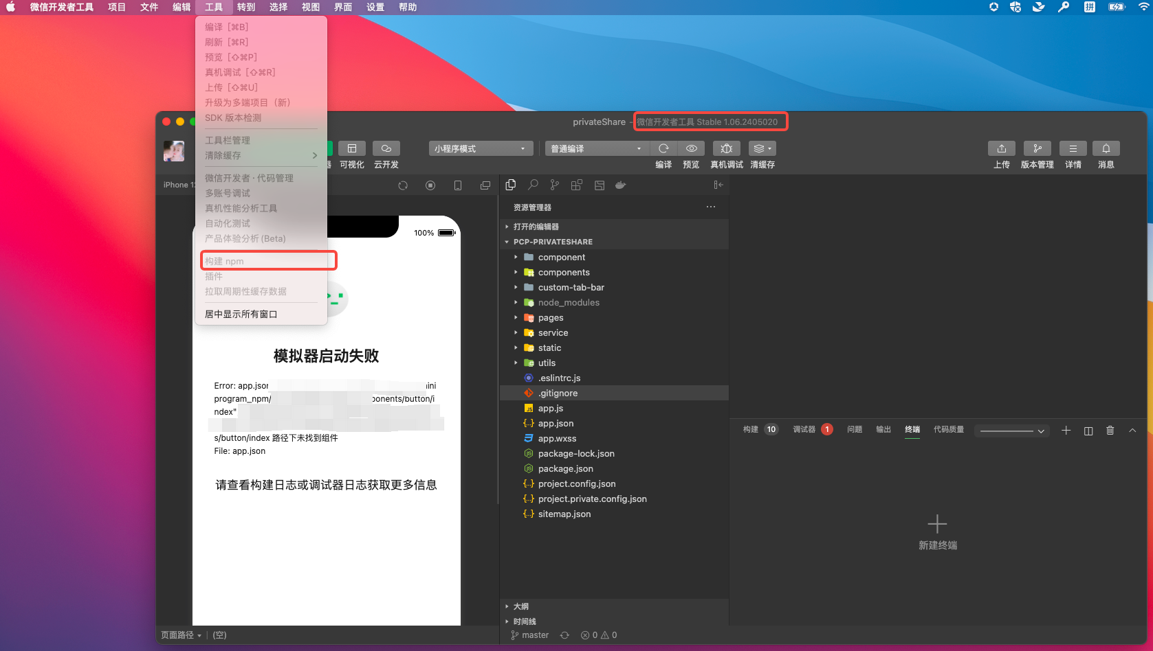Open 版本管理 version management

(1037, 148)
